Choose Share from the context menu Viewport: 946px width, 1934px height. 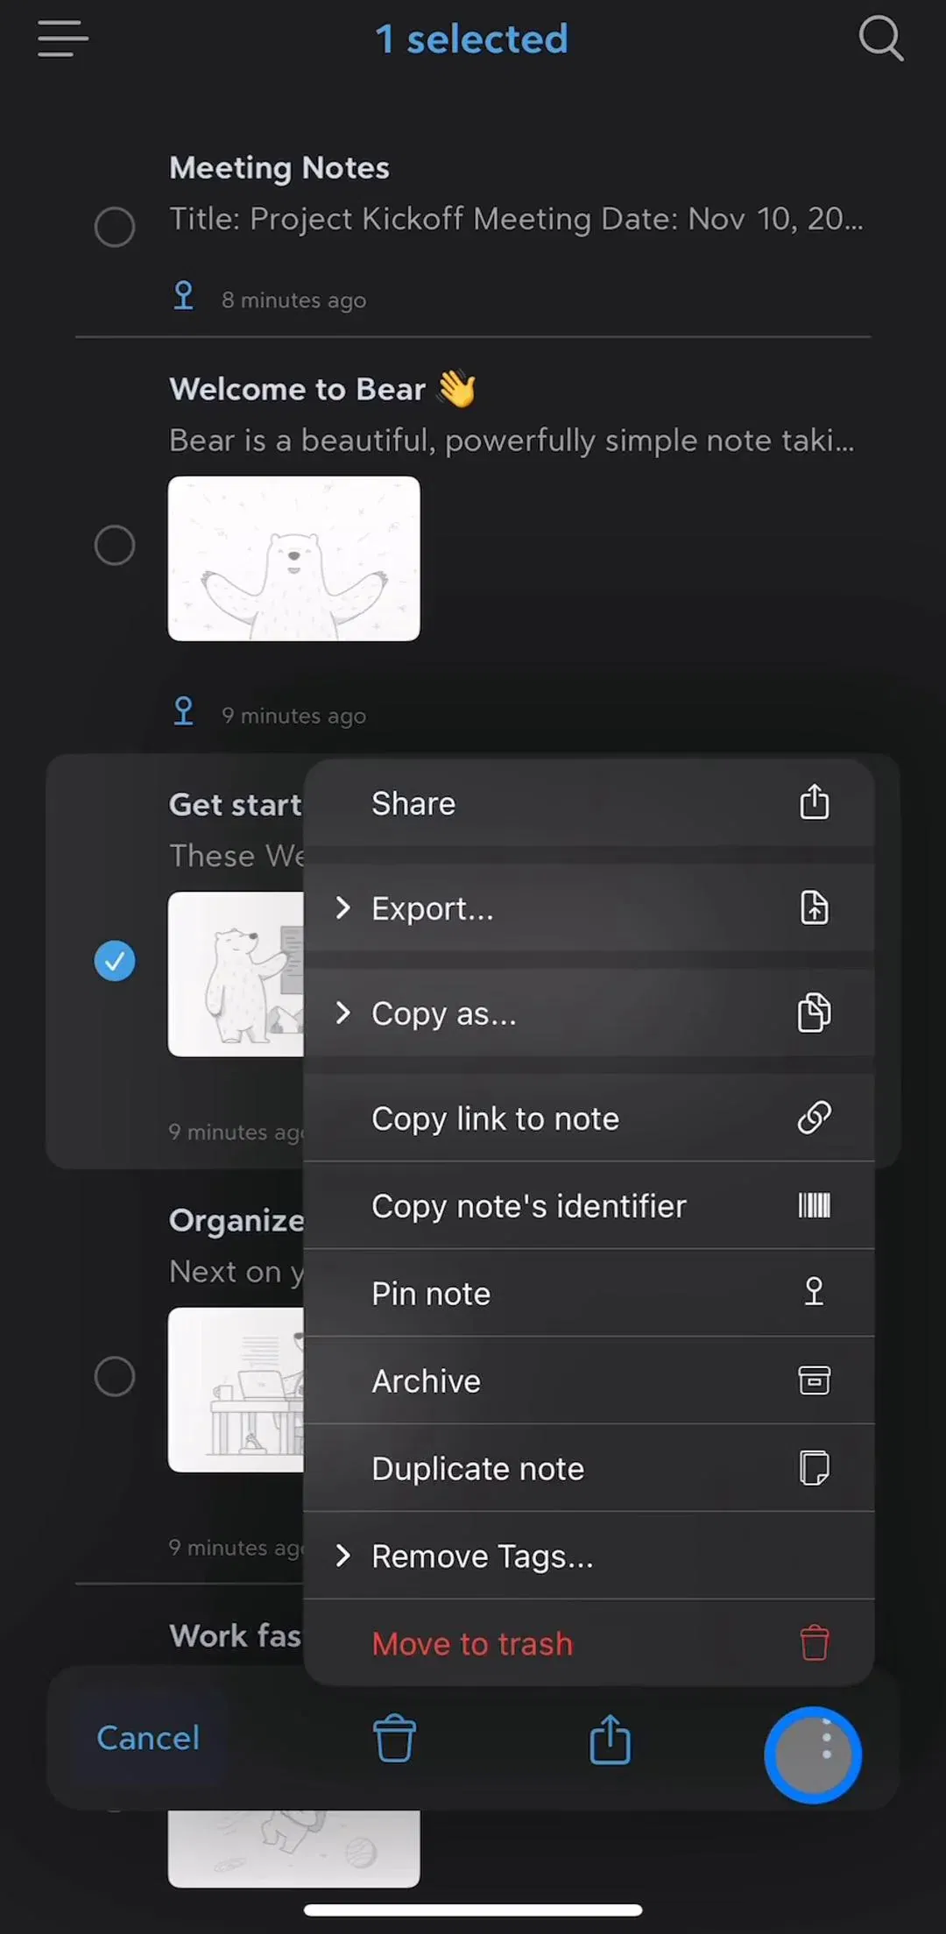pyautogui.click(x=589, y=803)
